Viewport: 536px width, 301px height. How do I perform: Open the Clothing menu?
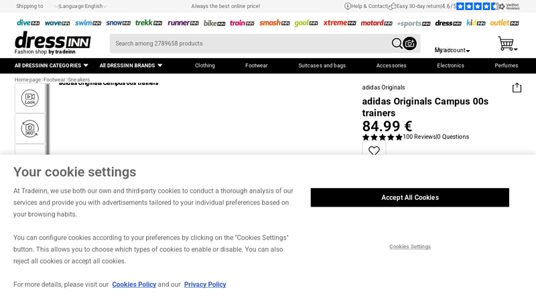[205, 66]
